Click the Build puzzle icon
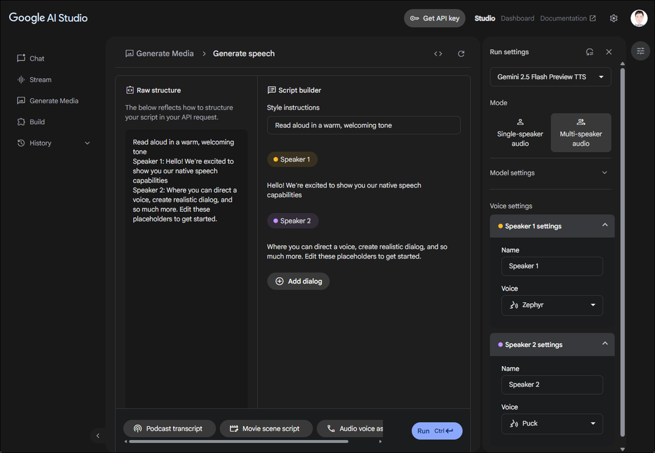Viewport: 655px width, 453px height. click(21, 122)
